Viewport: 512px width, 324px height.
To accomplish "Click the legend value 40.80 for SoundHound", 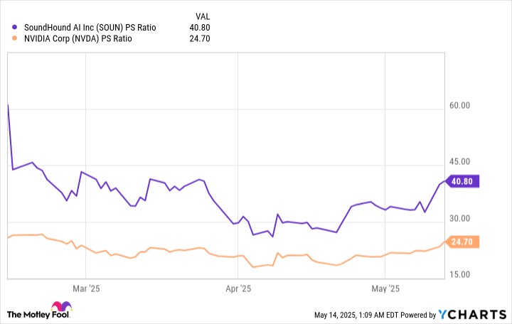I will point(200,28).
